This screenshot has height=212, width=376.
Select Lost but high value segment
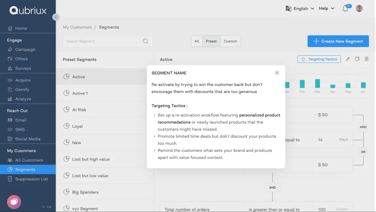tap(104, 159)
